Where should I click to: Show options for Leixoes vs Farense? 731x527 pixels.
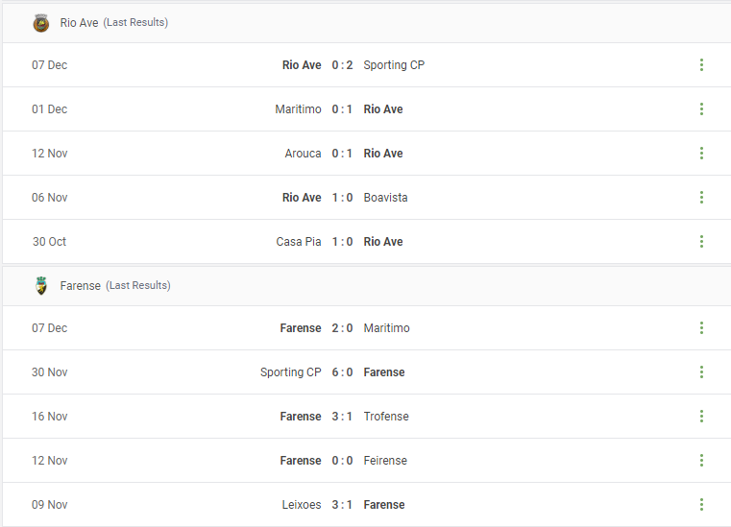coord(701,505)
